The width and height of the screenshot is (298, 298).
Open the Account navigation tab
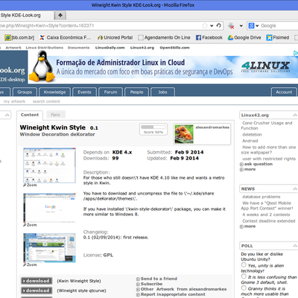click(284, 92)
